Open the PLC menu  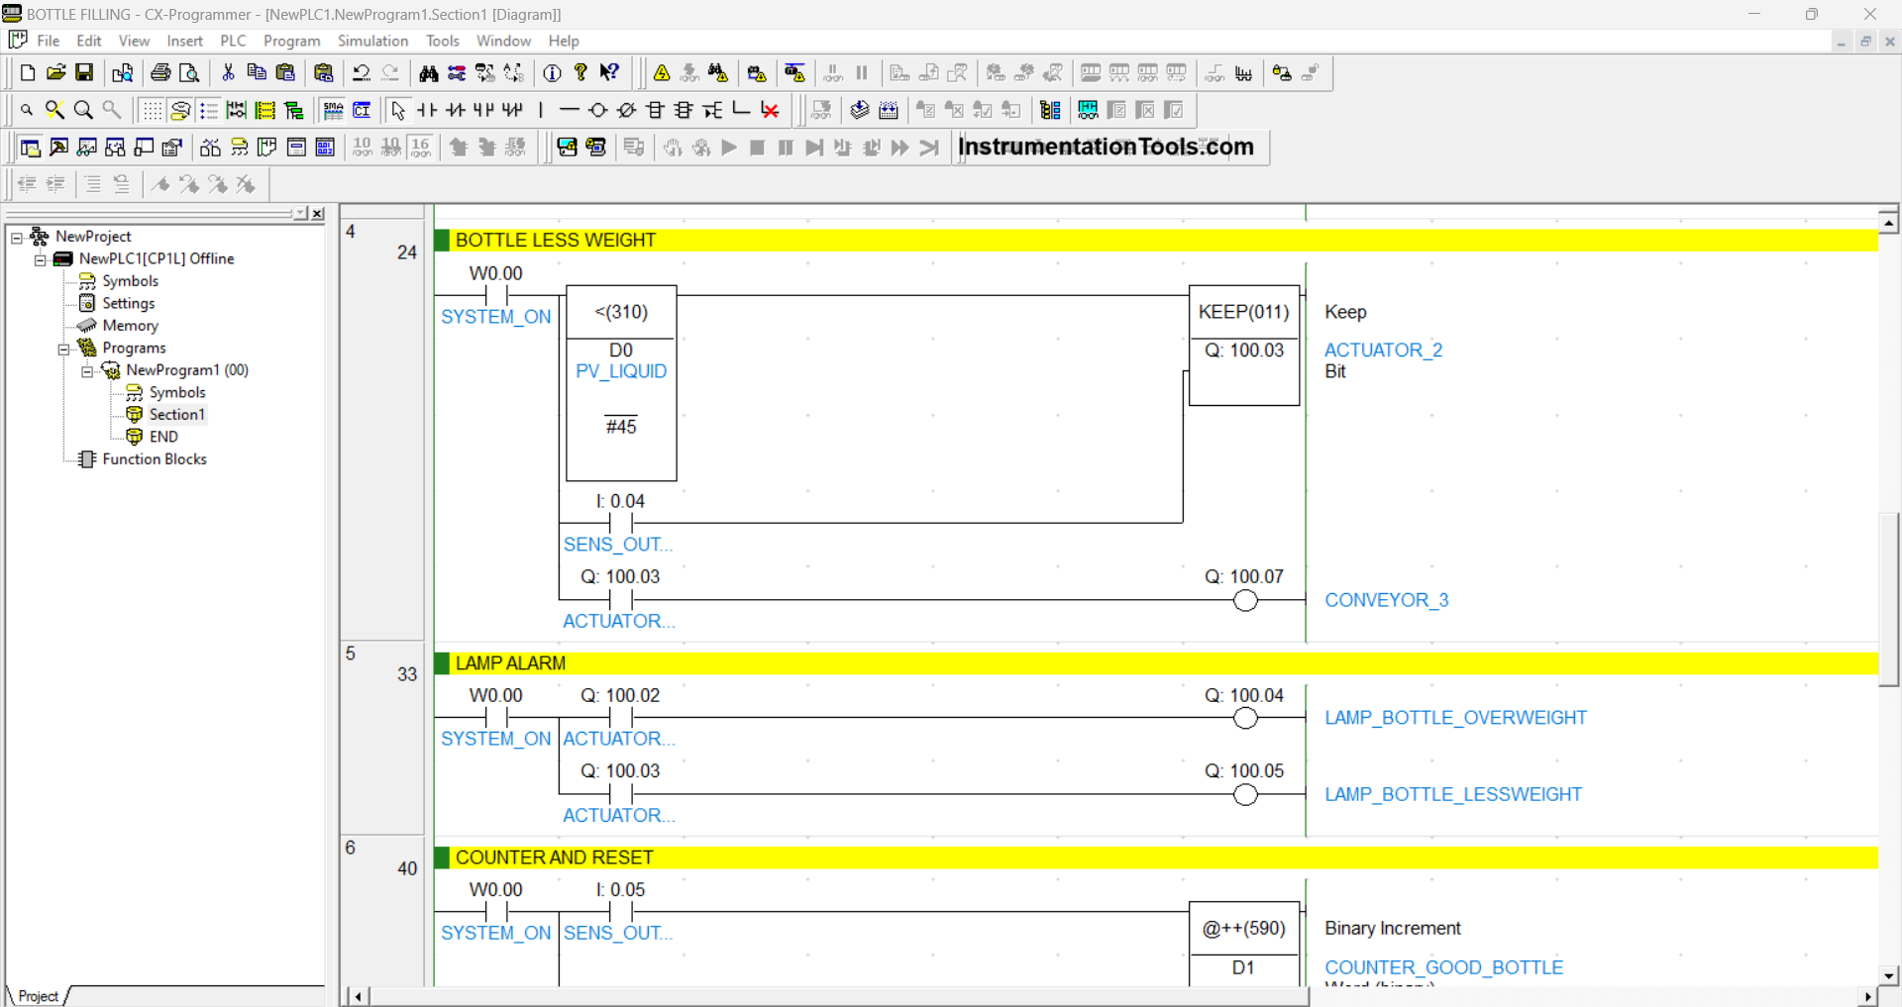pyautogui.click(x=233, y=41)
